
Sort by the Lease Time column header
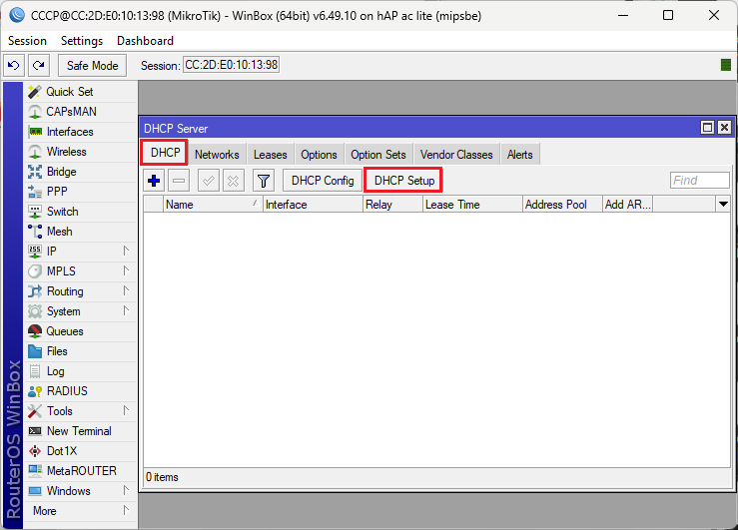(472, 205)
